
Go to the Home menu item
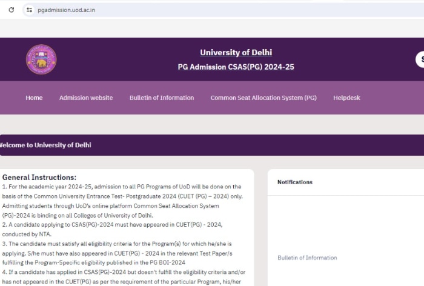(x=34, y=98)
